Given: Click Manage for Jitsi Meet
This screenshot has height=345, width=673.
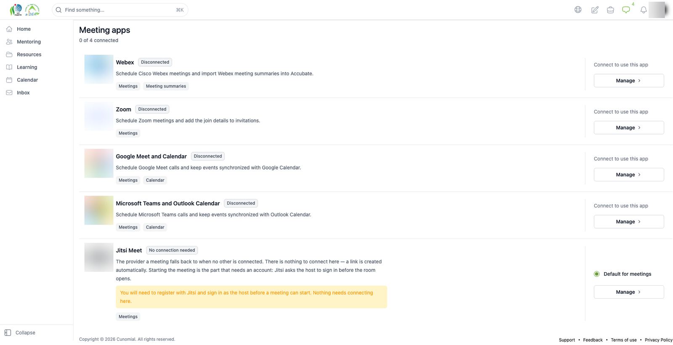Looking at the screenshot, I should (x=629, y=292).
